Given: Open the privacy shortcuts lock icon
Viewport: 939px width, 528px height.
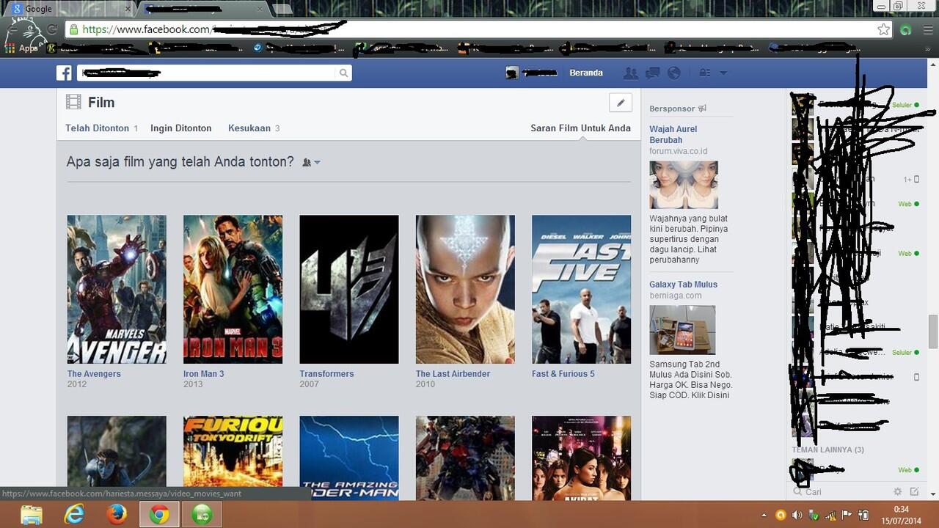Looking at the screenshot, I should (x=704, y=73).
